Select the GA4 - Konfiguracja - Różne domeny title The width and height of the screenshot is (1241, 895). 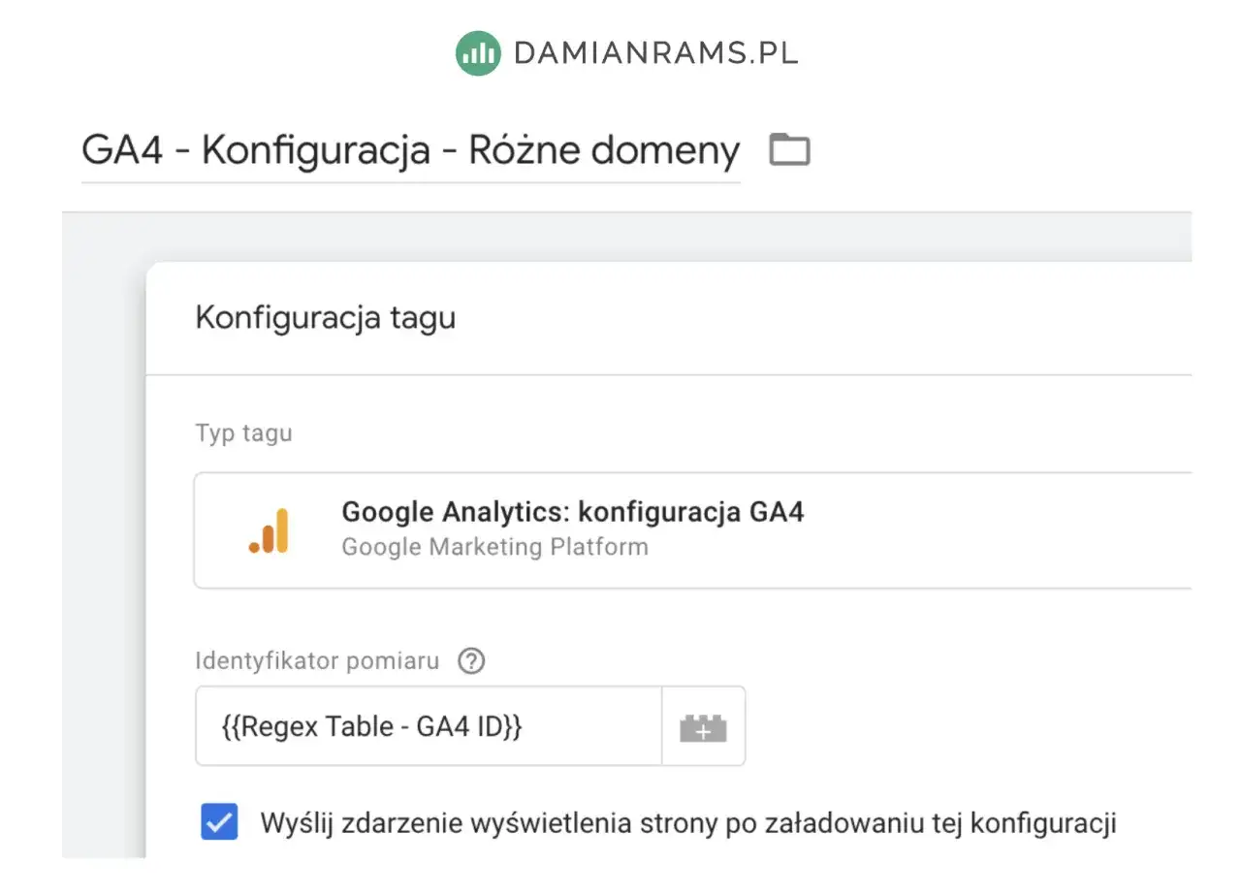coord(410,148)
